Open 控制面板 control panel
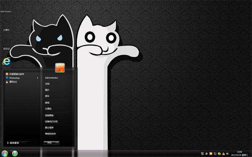Screen dimensions: 252x157 [49, 116]
